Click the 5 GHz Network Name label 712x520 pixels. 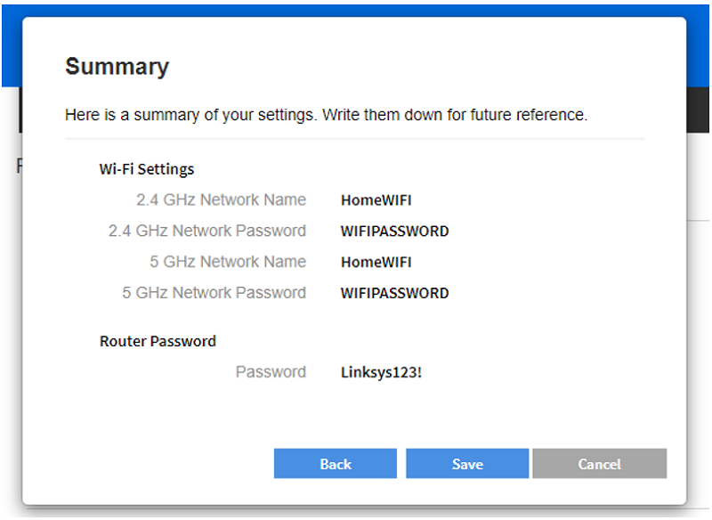(228, 262)
